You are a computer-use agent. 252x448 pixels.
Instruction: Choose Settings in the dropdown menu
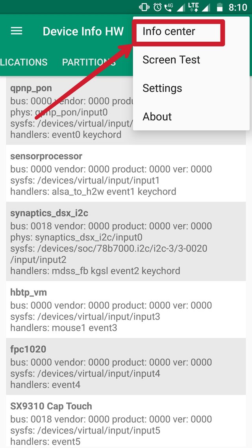click(x=162, y=88)
